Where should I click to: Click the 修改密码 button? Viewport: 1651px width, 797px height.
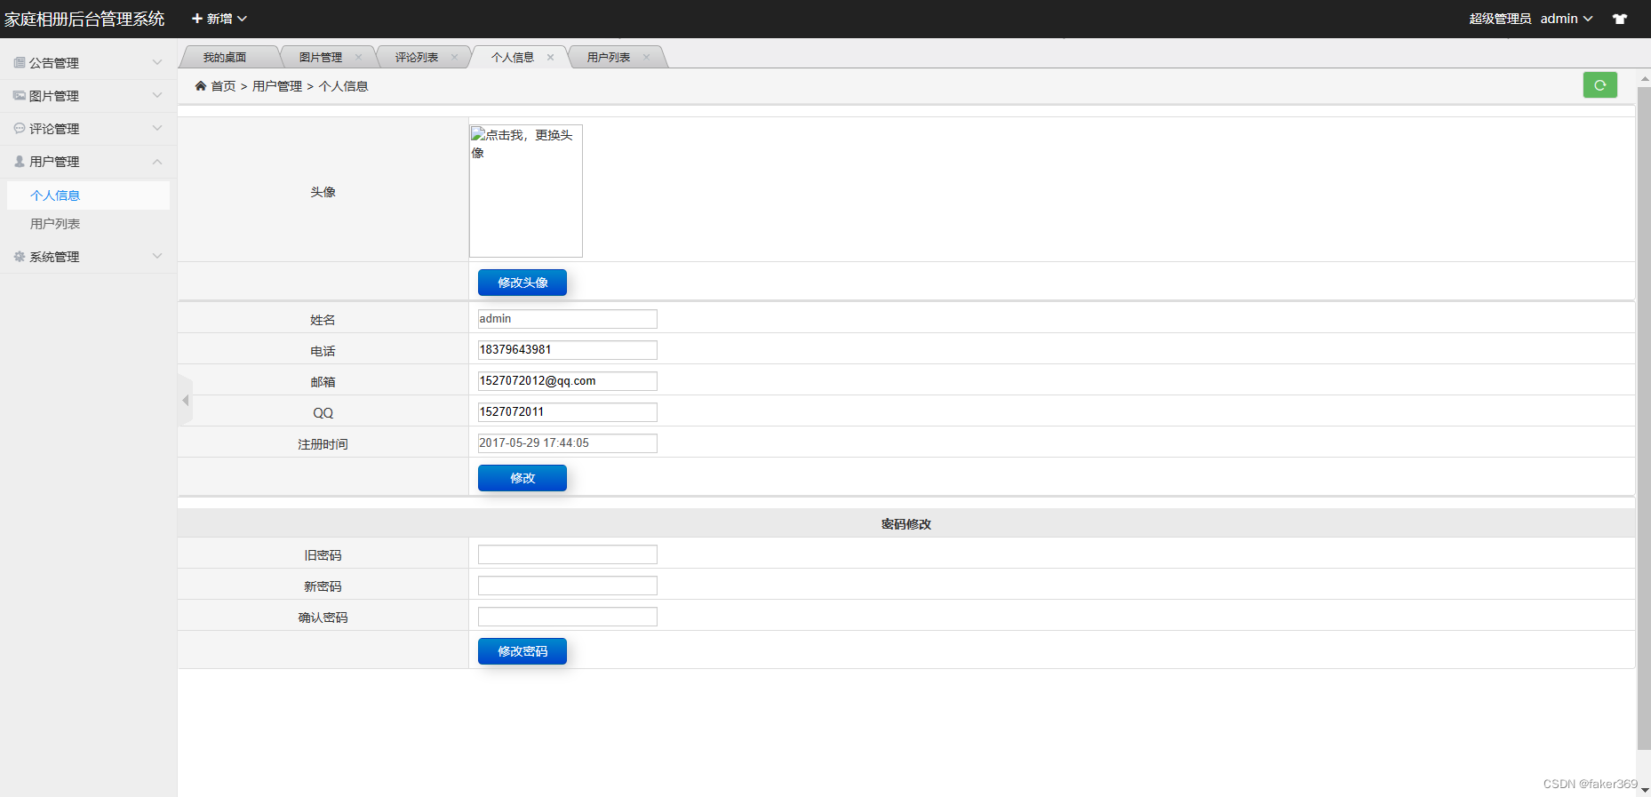coord(522,651)
